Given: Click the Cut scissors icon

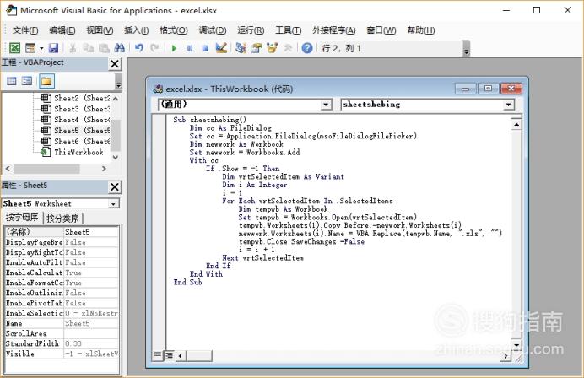Looking at the screenshot, I should (73, 48).
